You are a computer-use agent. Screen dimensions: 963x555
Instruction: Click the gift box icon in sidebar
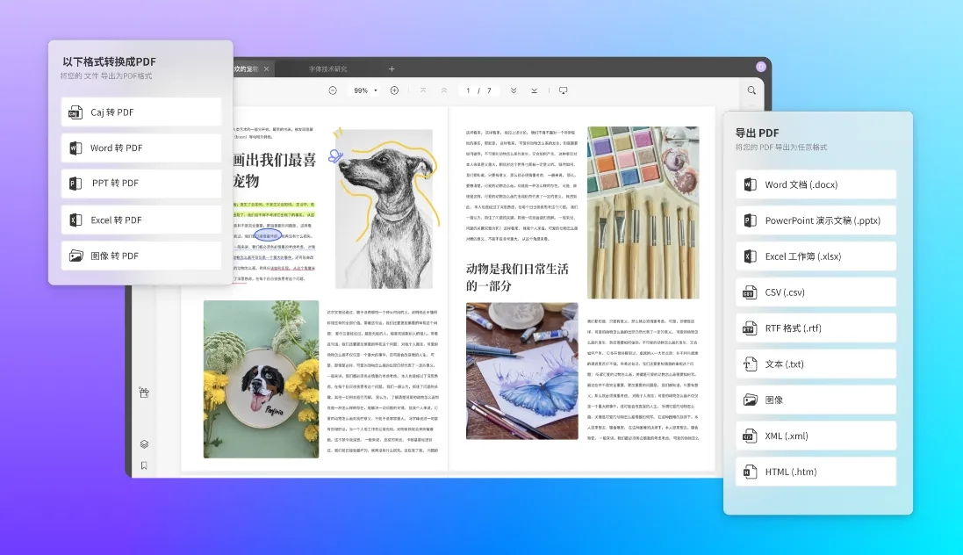[144, 393]
